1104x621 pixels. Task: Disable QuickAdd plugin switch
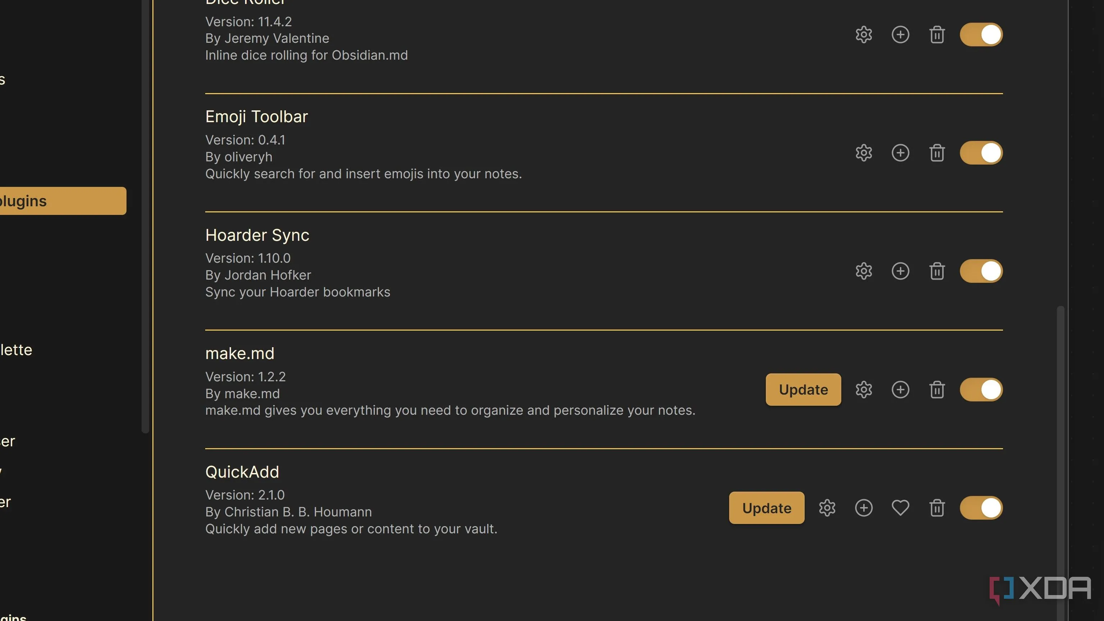[x=981, y=508]
